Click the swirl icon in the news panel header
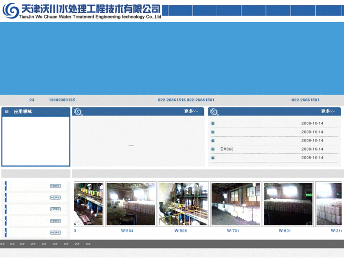Viewport: 344px width, 258px height. pos(214,112)
